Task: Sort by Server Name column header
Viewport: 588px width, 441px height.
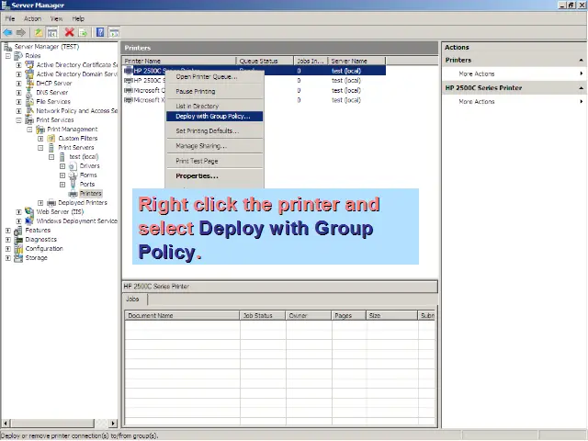Action: pos(356,61)
